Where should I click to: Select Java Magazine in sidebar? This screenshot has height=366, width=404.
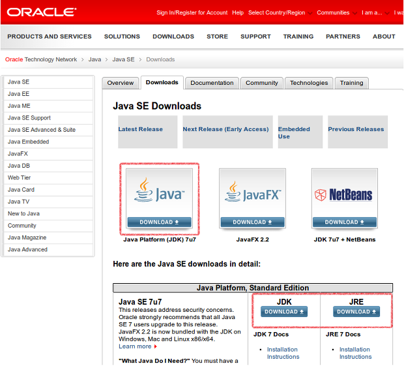[x=48, y=237]
